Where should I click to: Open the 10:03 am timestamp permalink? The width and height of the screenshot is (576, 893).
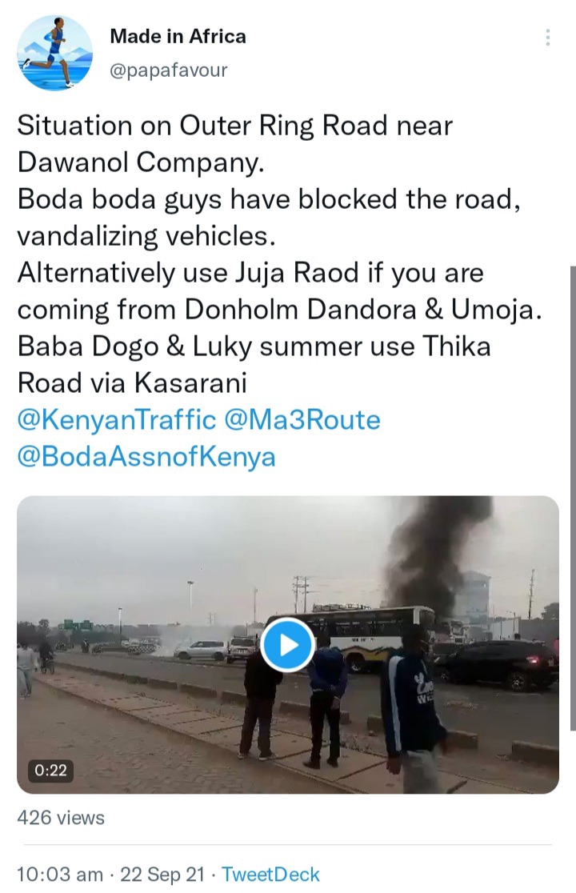(60, 875)
